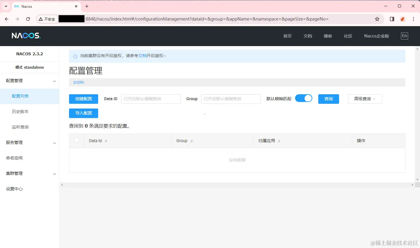Click the Nacos logo in header

pyautogui.click(x=26, y=36)
